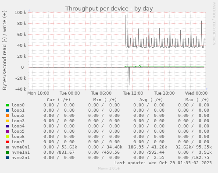The width and height of the screenshot is (218, 173).
Task: Click the loop2 orange legend swatch
Action: click(x=7, y=116)
